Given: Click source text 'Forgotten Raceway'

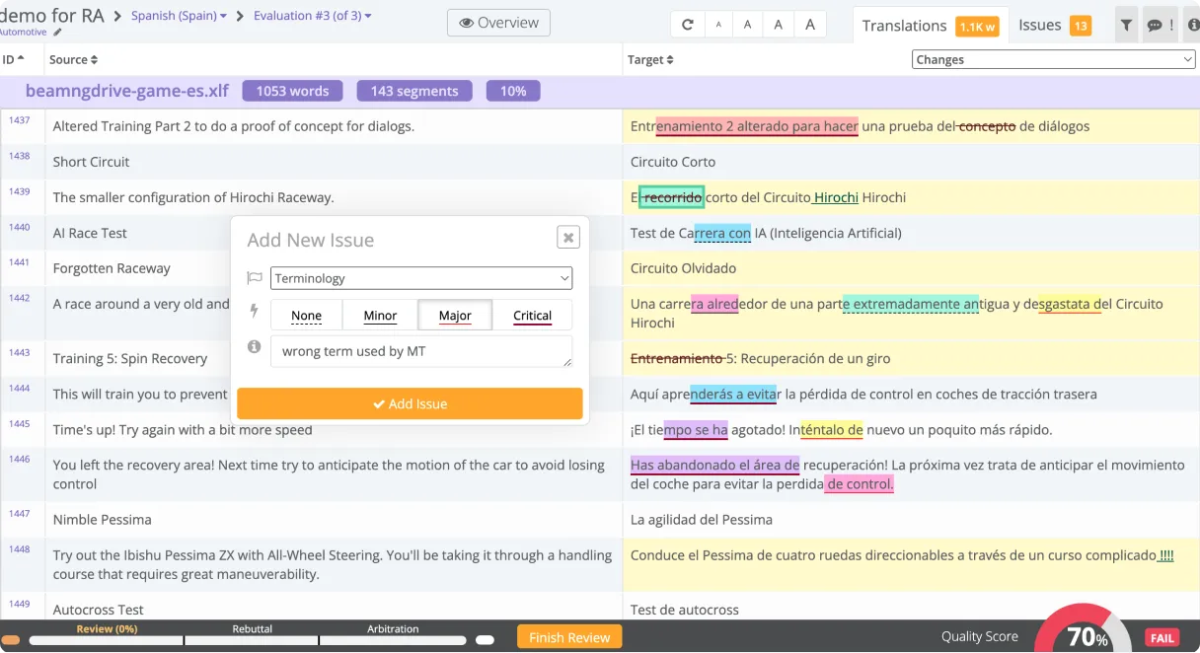Looking at the screenshot, I should [112, 268].
